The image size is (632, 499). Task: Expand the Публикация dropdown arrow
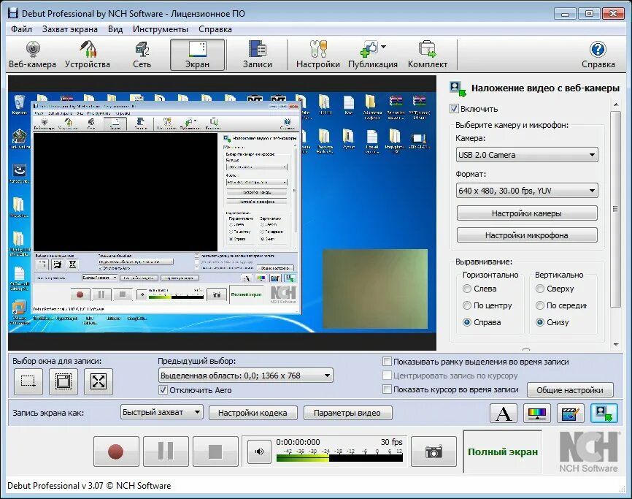click(383, 46)
